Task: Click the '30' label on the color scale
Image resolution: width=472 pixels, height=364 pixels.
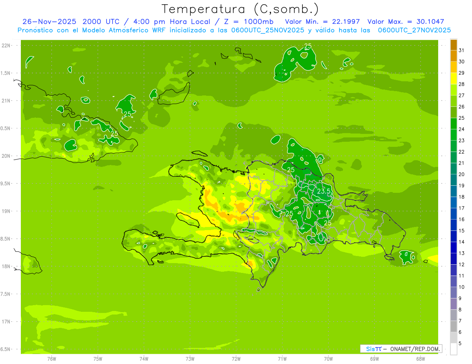Action: pyautogui.click(x=462, y=62)
